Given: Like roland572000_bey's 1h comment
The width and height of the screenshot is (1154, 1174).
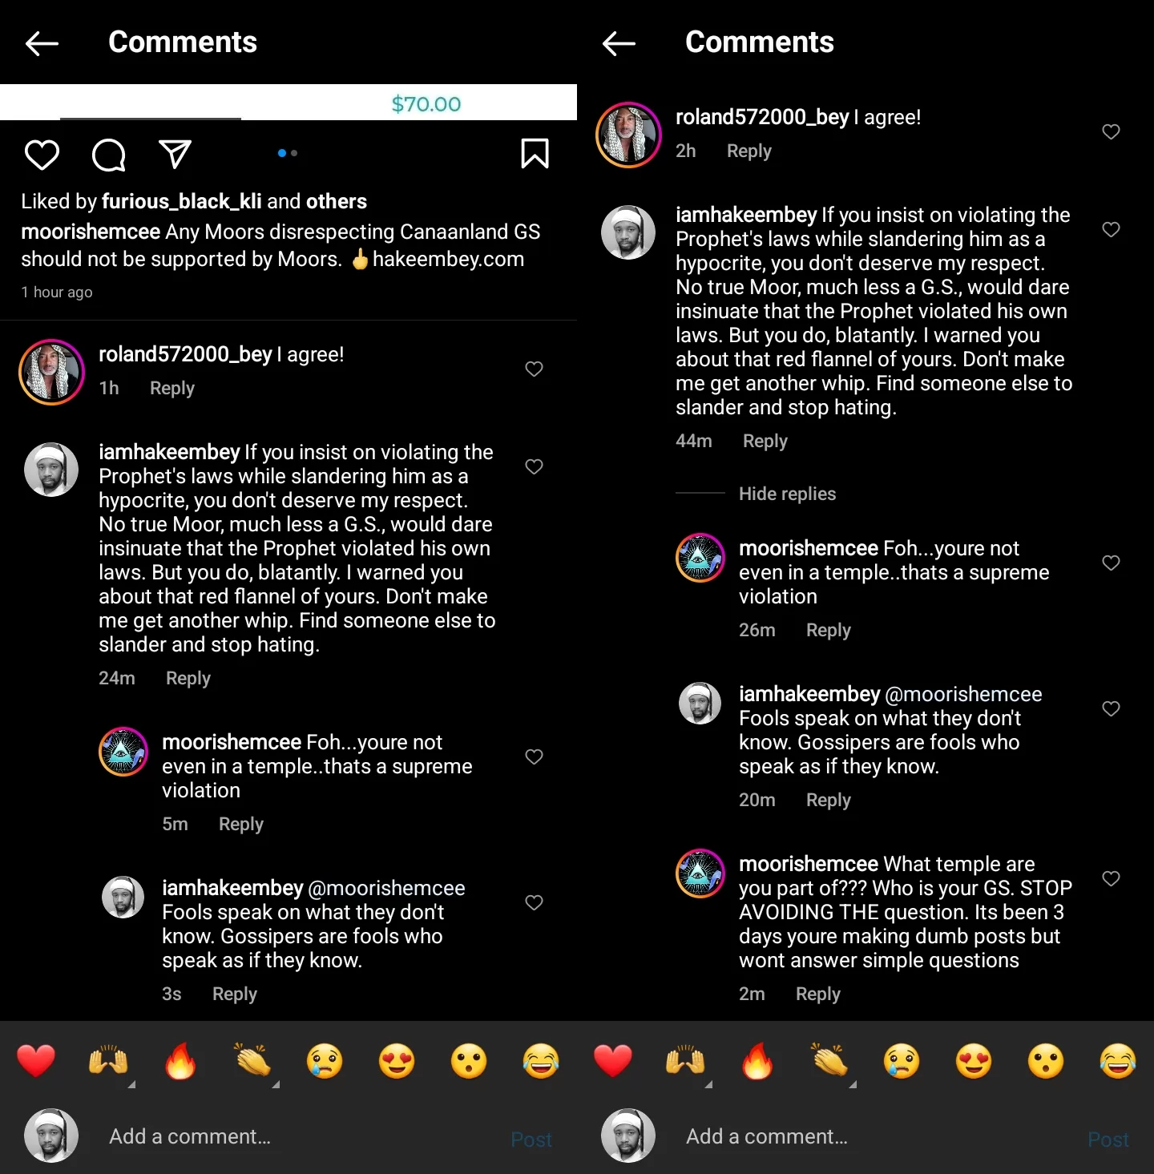Looking at the screenshot, I should click(x=534, y=369).
